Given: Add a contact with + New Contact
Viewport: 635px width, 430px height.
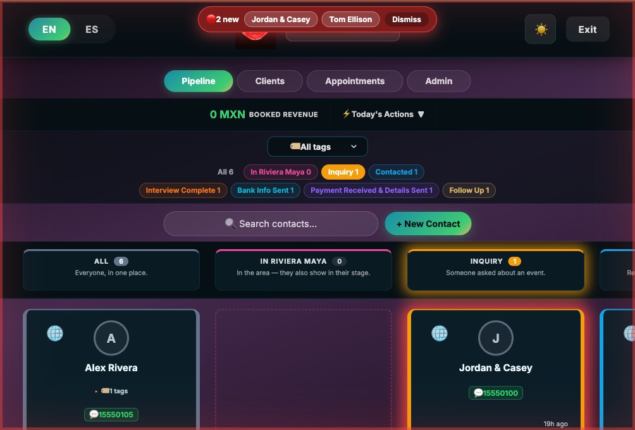Looking at the screenshot, I should [428, 224].
